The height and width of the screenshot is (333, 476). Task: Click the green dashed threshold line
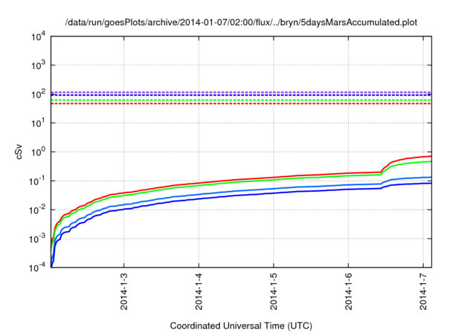(241, 100)
